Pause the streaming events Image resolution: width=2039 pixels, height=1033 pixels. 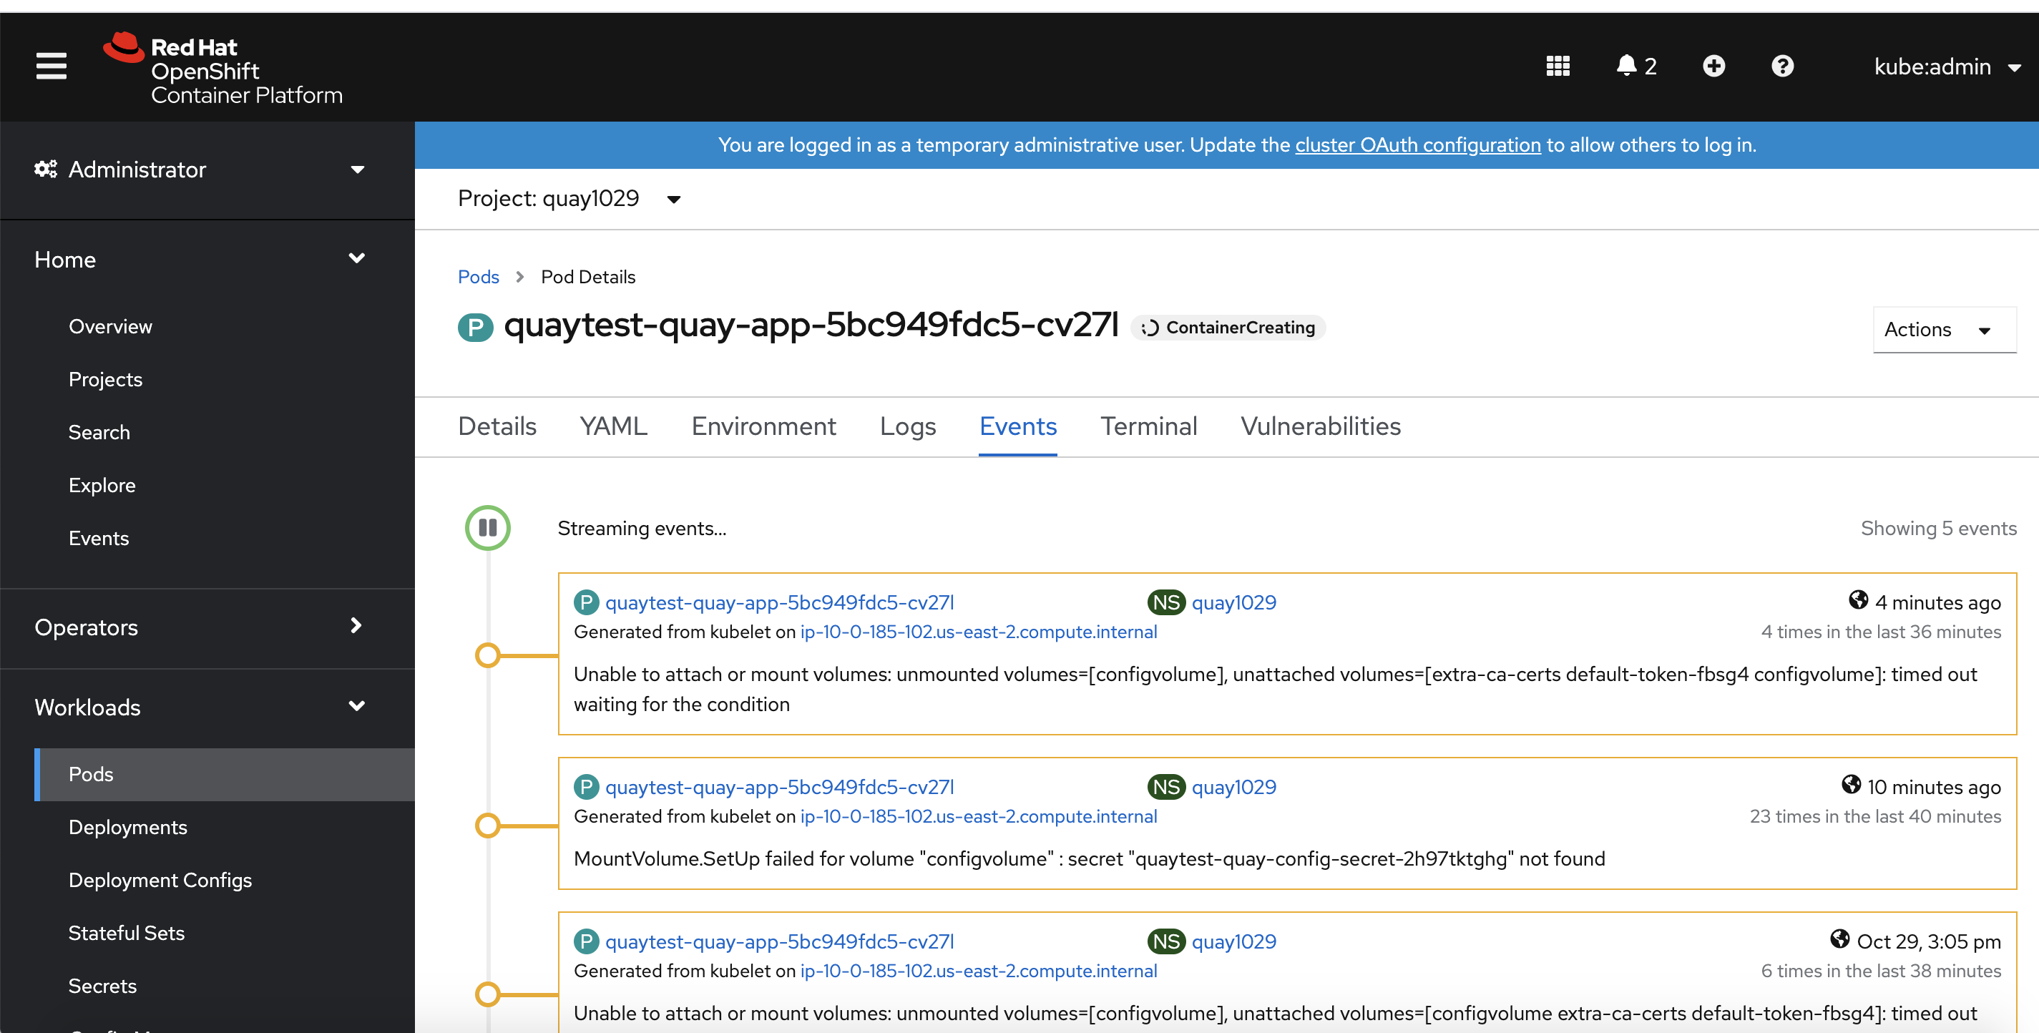(x=488, y=528)
